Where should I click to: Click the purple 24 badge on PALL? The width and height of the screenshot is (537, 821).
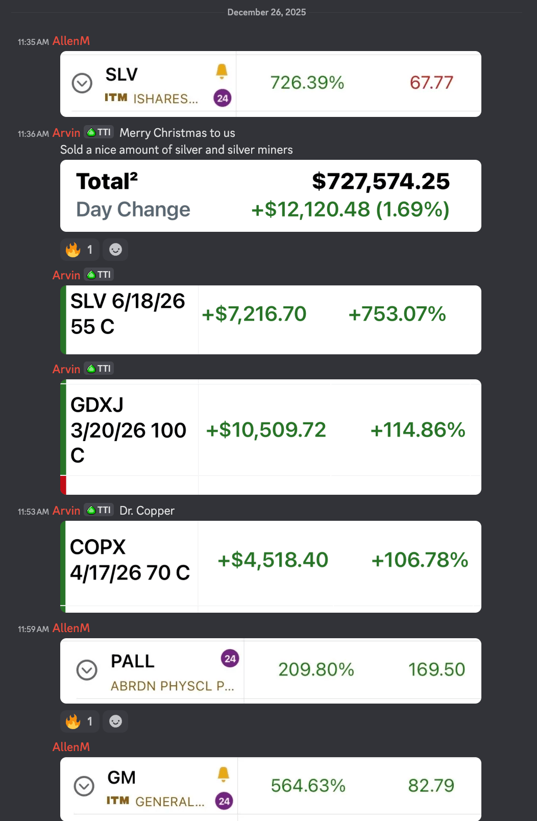(x=230, y=659)
